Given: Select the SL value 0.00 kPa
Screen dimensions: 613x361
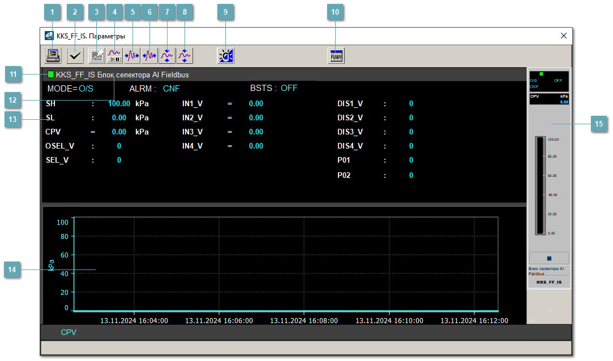Looking at the screenshot, I should click(x=119, y=118).
